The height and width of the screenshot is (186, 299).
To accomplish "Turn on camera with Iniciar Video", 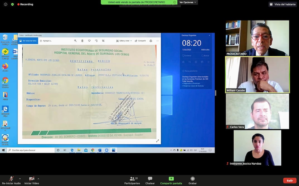I will coord(32,179).
